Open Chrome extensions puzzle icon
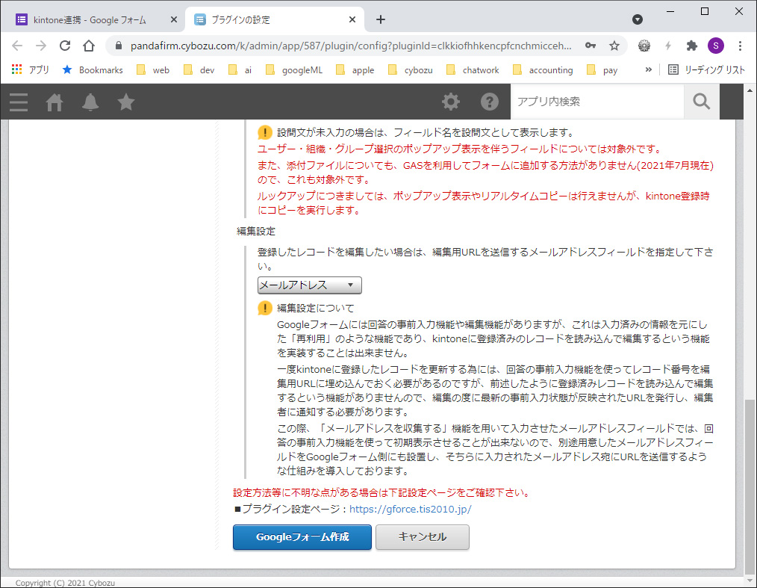Viewport: 757px width, 588px height. [x=692, y=46]
